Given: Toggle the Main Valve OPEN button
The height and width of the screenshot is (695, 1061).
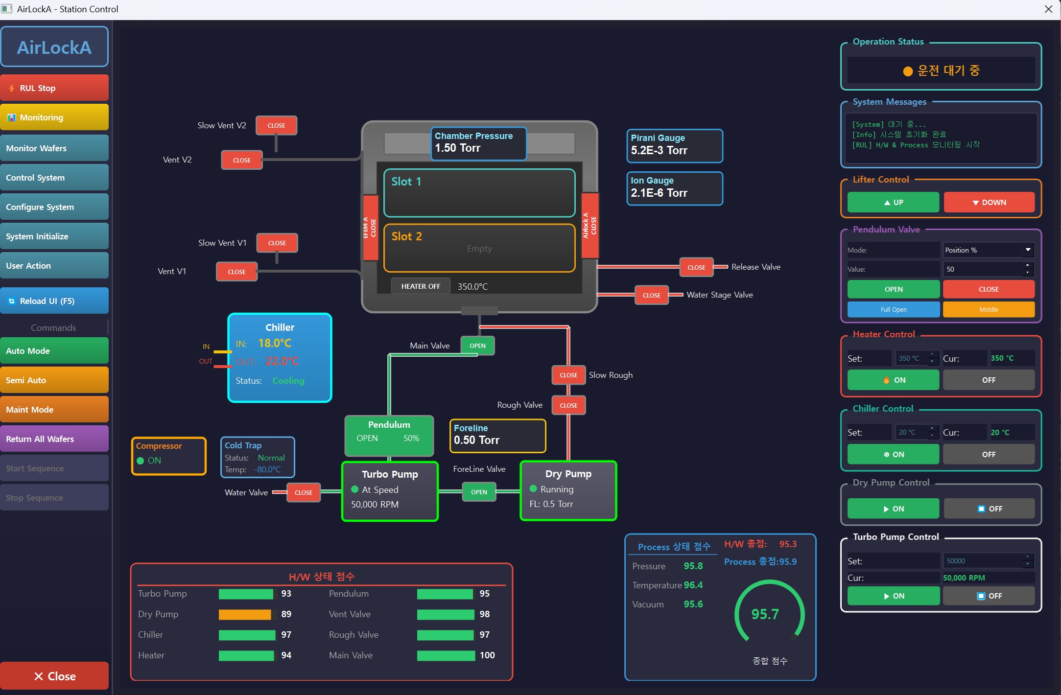Looking at the screenshot, I should pyautogui.click(x=478, y=346).
